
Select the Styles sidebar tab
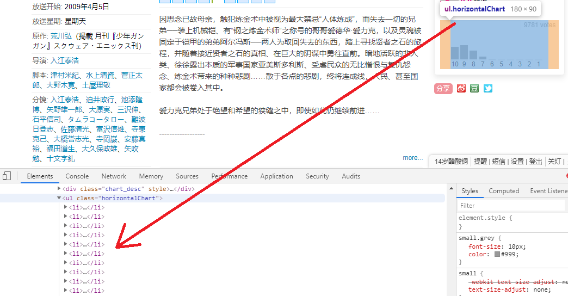[470, 191]
